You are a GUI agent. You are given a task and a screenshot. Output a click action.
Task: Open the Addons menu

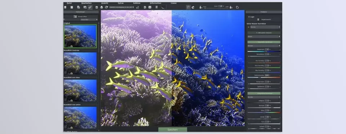[137, 3]
